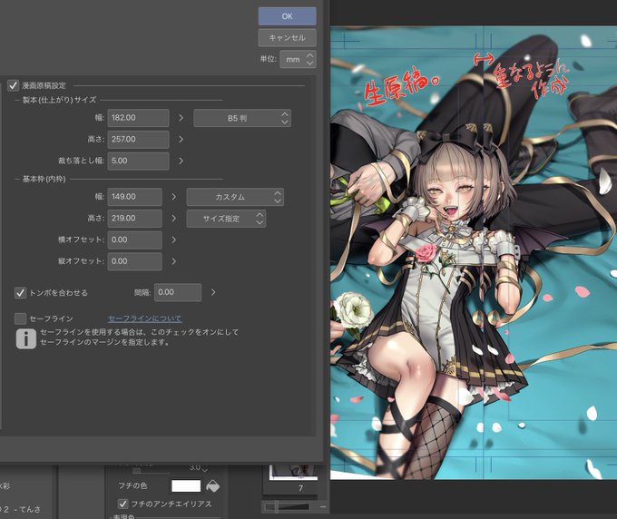The width and height of the screenshot is (617, 519).
Task: Open the B5判 size preset dropdown
Action: click(x=242, y=118)
